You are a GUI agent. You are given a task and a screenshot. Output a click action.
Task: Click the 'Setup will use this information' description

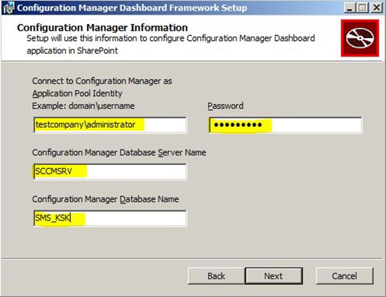click(x=171, y=45)
